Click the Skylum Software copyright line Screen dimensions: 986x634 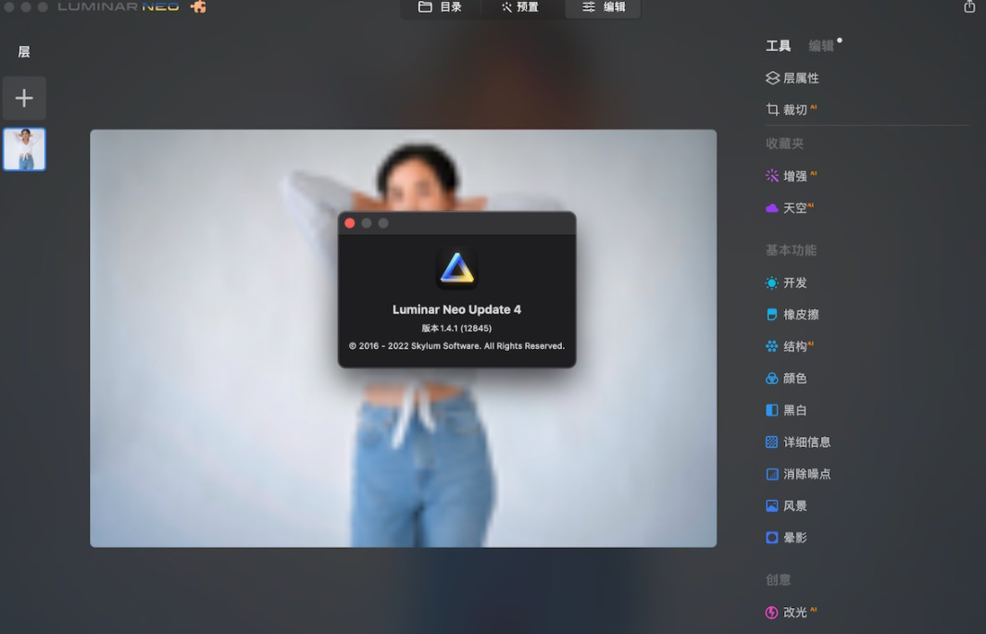click(x=456, y=346)
